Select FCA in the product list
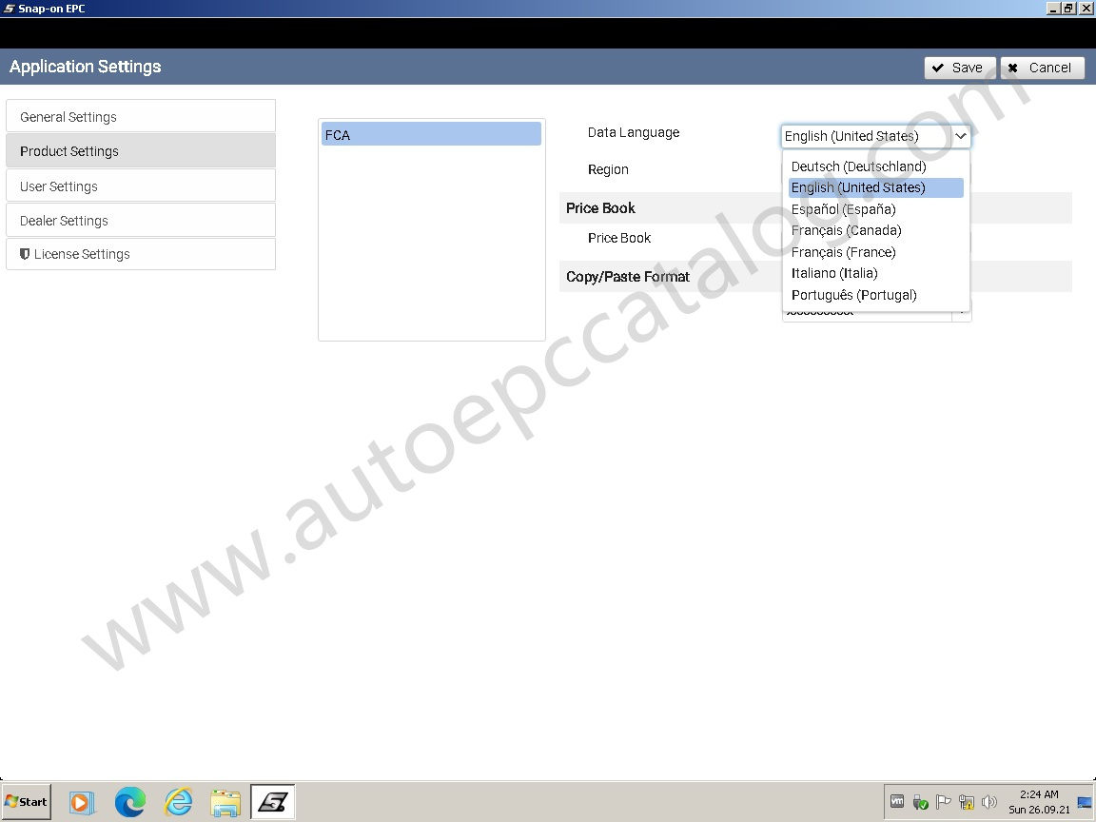The image size is (1096, 822). tap(431, 134)
